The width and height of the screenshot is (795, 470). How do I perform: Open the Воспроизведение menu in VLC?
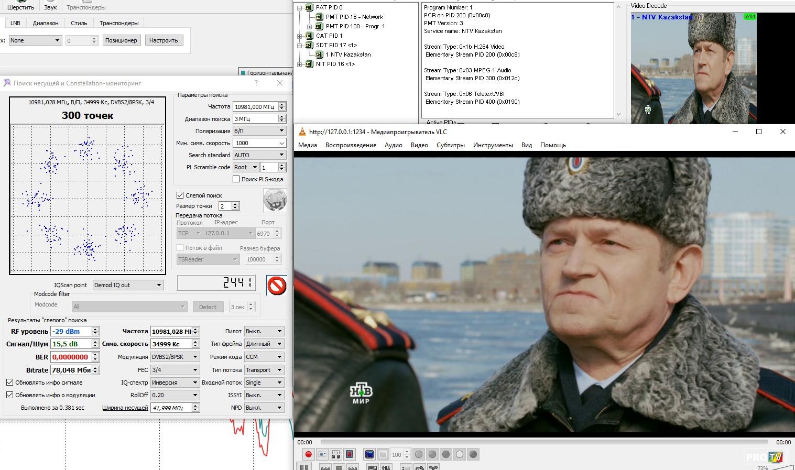coord(351,145)
